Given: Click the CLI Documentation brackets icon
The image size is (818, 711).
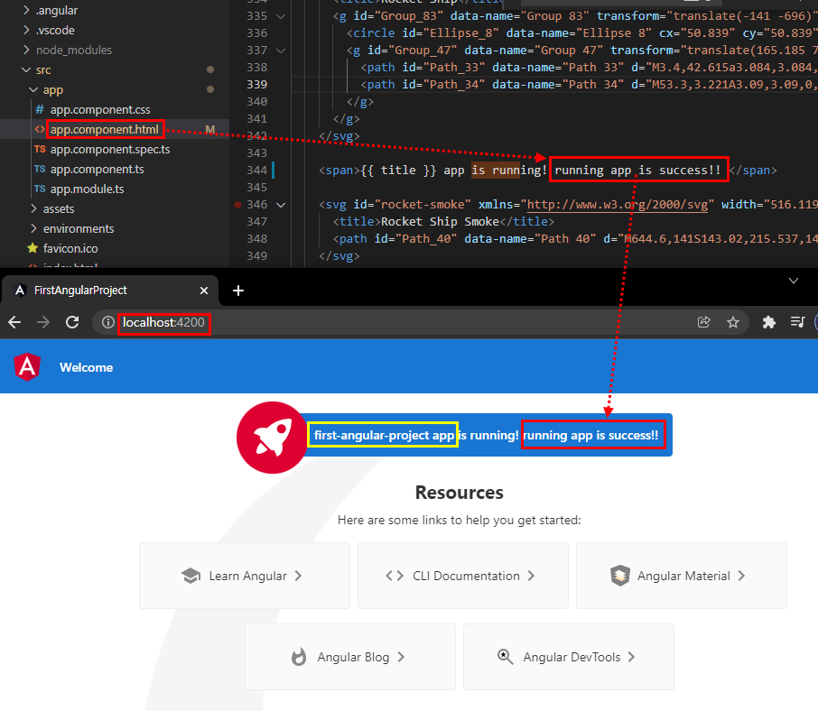Looking at the screenshot, I should point(395,576).
